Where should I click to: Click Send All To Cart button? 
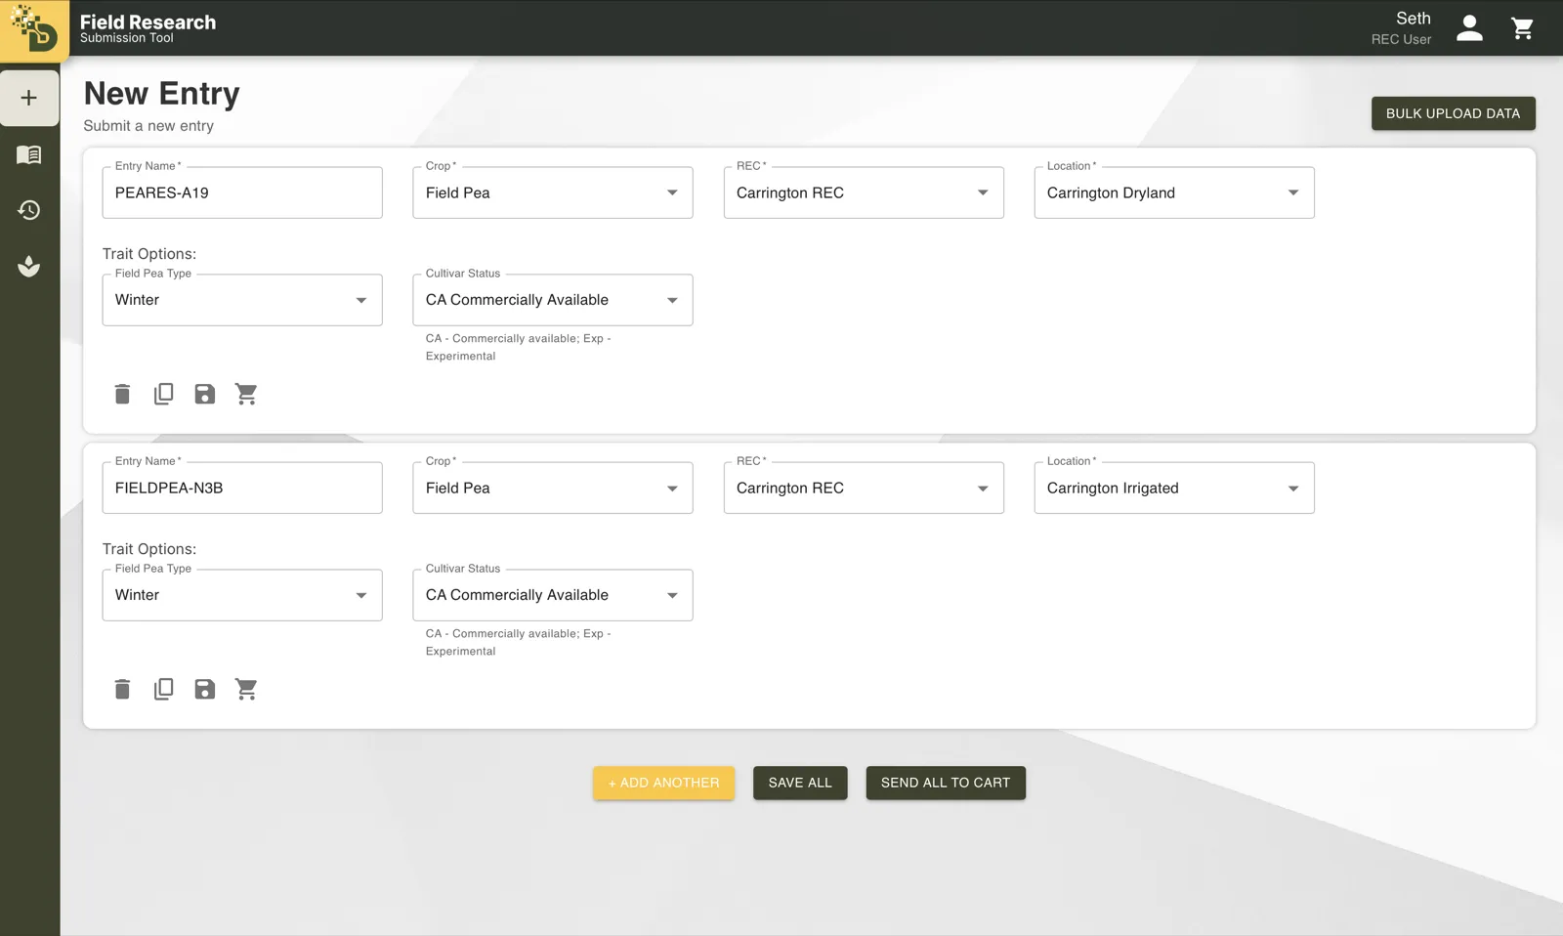point(946,783)
